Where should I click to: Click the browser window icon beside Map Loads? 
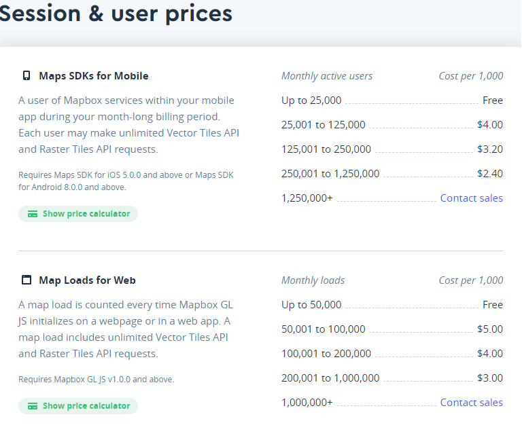point(27,280)
